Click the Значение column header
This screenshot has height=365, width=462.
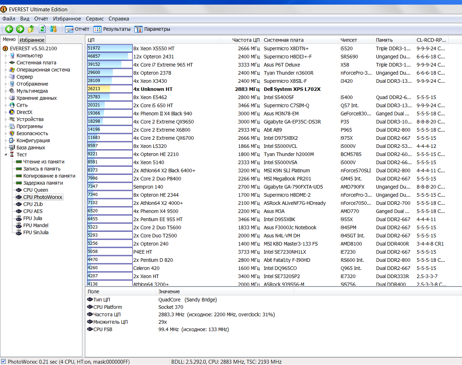click(x=225, y=291)
